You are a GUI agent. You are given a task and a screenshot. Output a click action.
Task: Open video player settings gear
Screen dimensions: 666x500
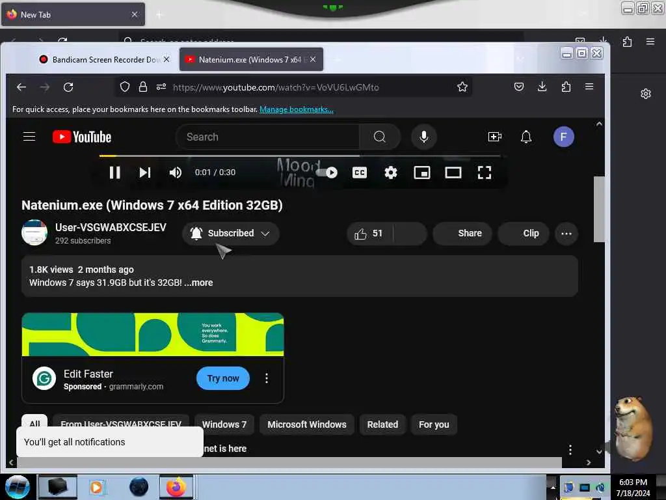390,172
